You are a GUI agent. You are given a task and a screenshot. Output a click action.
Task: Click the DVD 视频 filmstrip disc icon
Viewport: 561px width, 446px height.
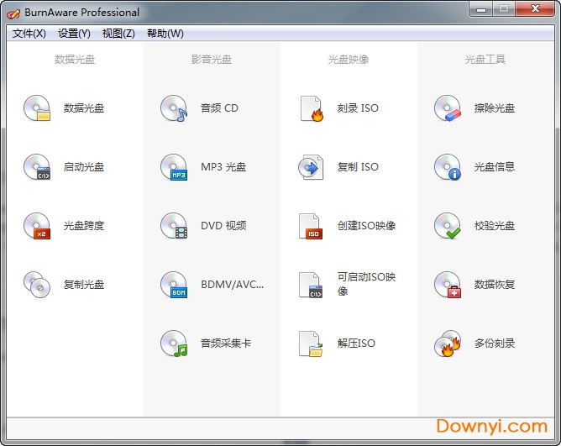pyautogui.click(x=174, y=226)
